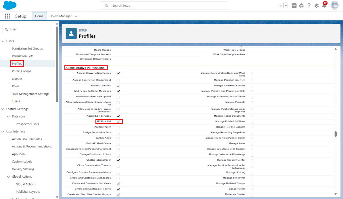Collapse the Users section in sidebar
The height and width of the screenshot is (199, 343).
3,41
